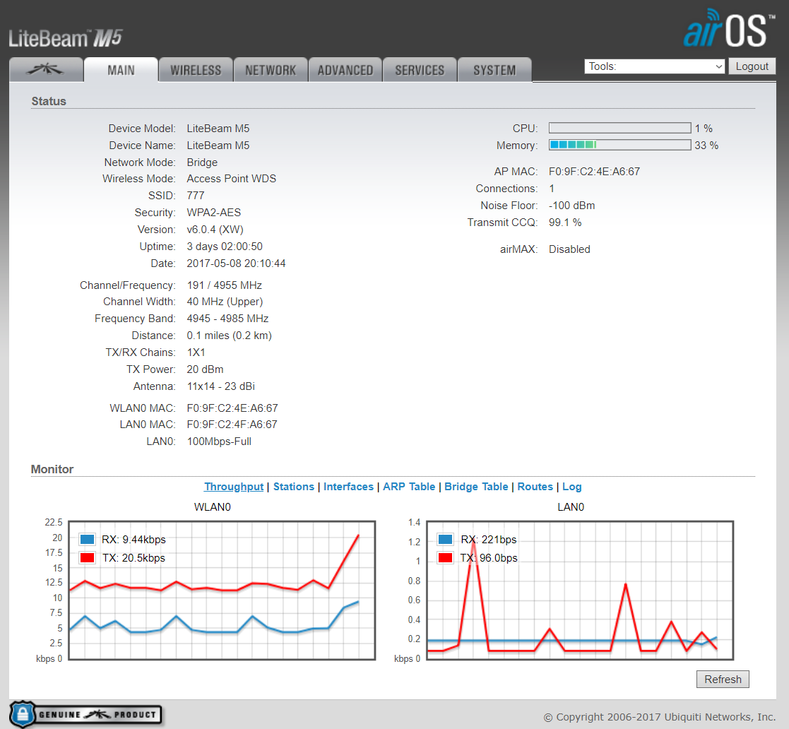Select the Channel Width 40 MHz (Upper)

pyautogui.click(x=225, y=302)
